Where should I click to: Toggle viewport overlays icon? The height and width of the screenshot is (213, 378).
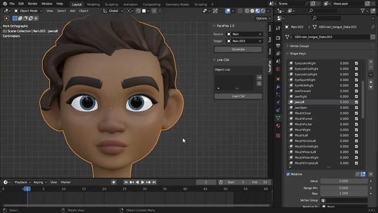click(x=227, y=11)
